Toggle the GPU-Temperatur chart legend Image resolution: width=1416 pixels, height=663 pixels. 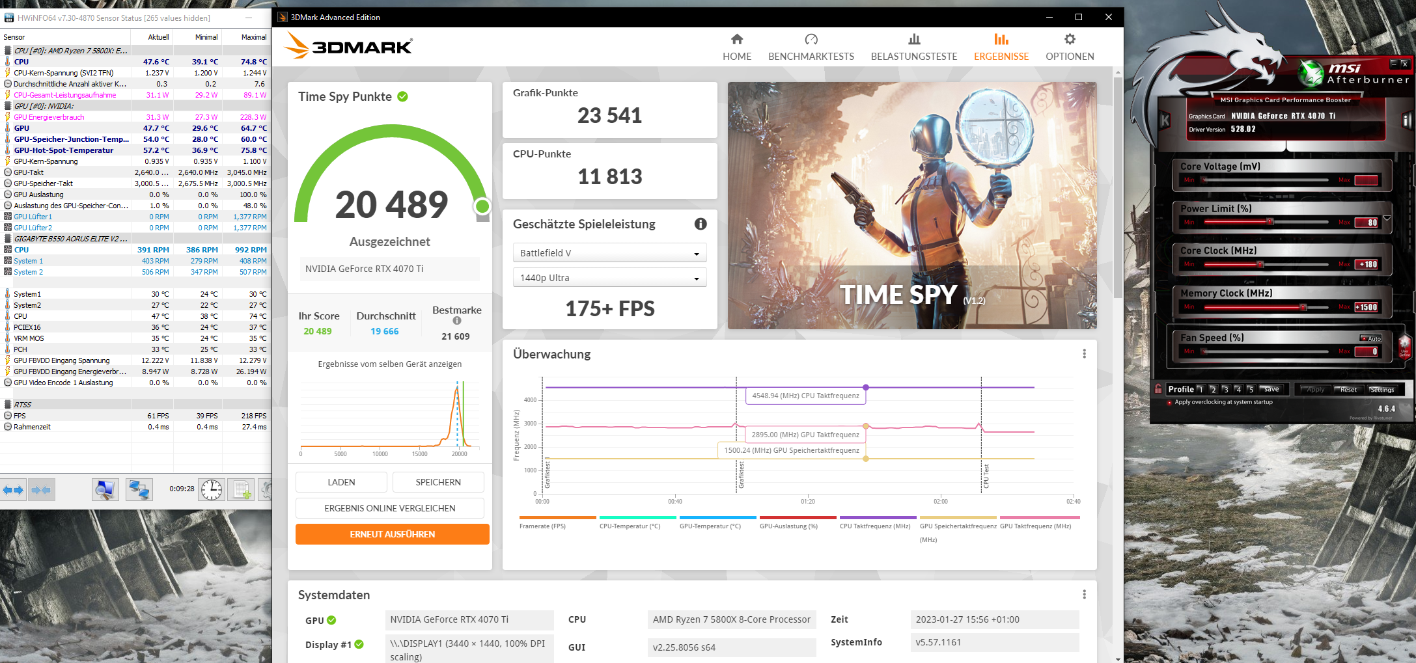717,523
